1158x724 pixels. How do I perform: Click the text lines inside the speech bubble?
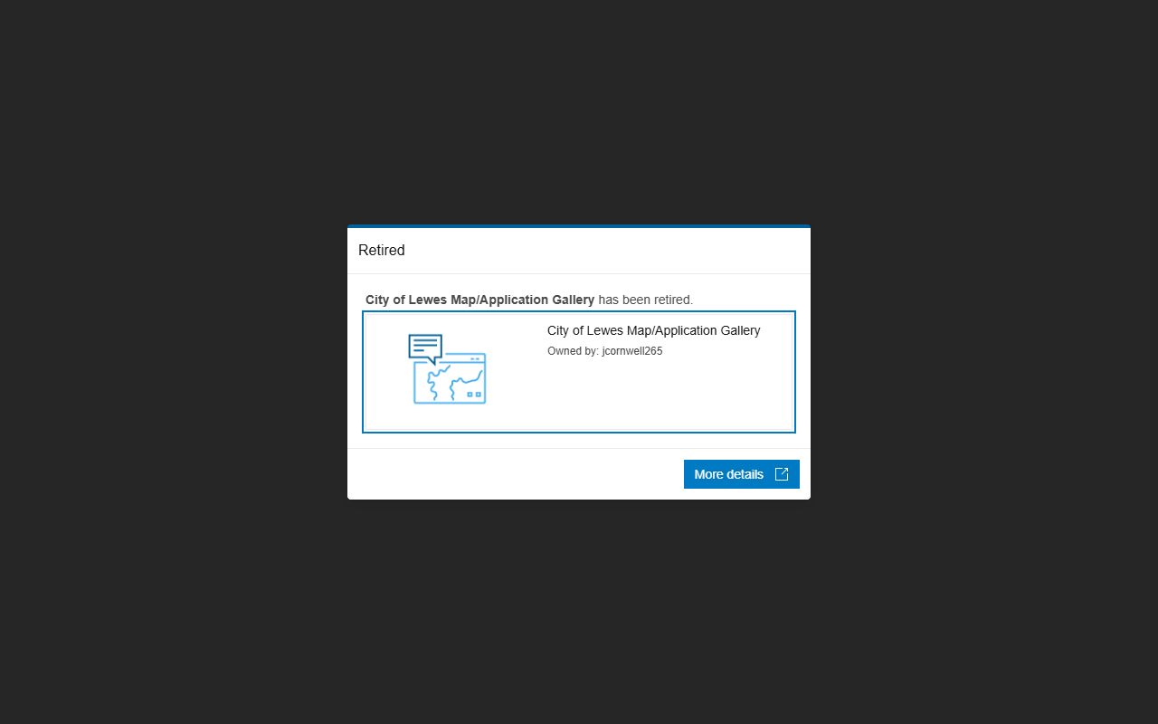pos(424,346)
